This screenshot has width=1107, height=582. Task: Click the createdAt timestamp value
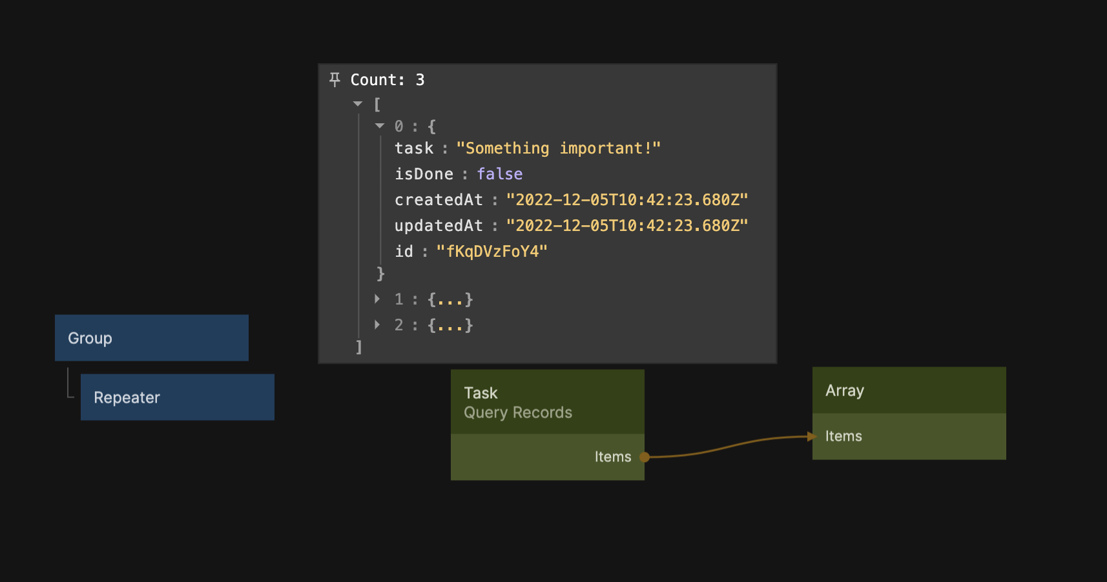(626, 200)
